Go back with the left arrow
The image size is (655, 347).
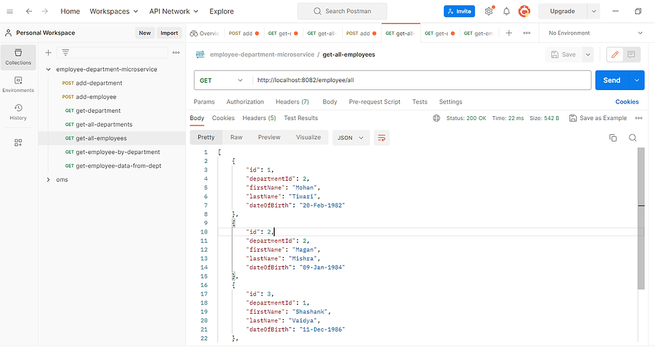pyautogui.click(x=29, y=11)
